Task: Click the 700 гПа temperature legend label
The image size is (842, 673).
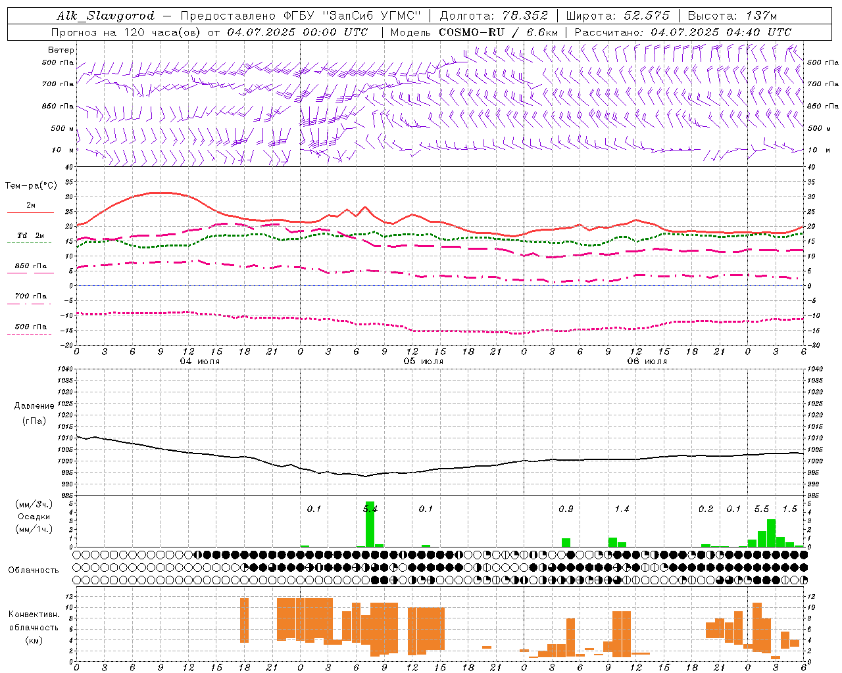Action: [x=31, y=296]
